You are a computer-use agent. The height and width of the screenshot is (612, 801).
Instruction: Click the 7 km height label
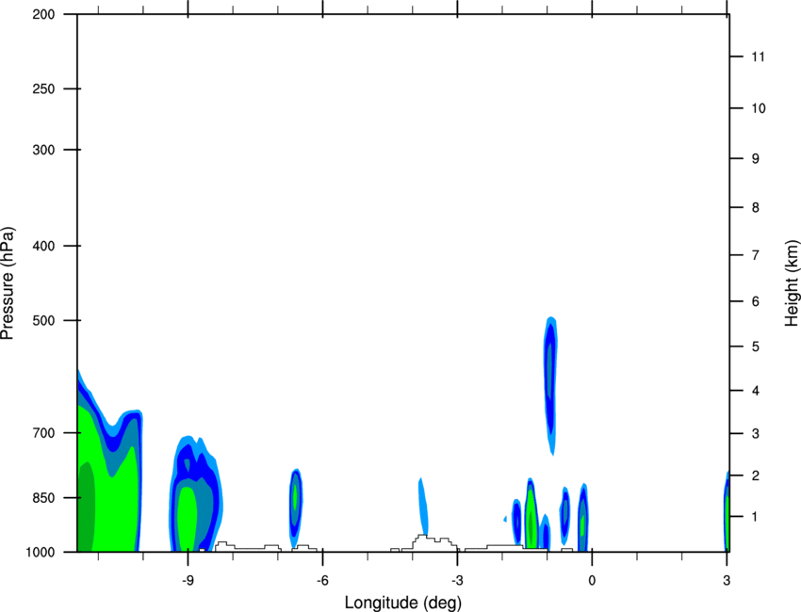click(756, 255)
